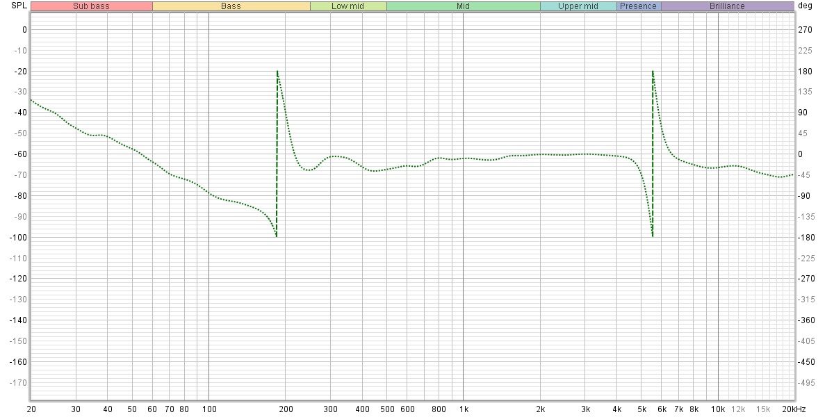834x417 pixels.
Task: Click the 135 tick on degrees axis
Action: (805, 92)
